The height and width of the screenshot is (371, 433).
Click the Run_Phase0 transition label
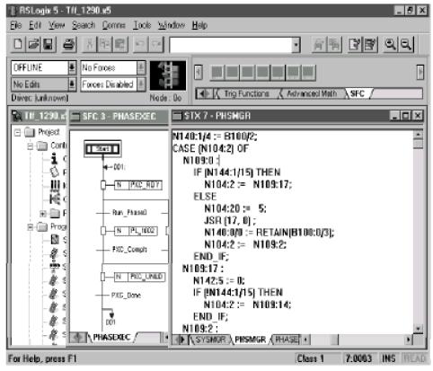click(x=129, y=213)
